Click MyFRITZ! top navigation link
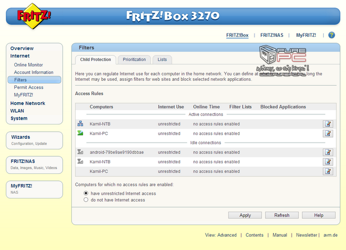The height and width of the screenshot is (250, 346). [x=306, y=35]
